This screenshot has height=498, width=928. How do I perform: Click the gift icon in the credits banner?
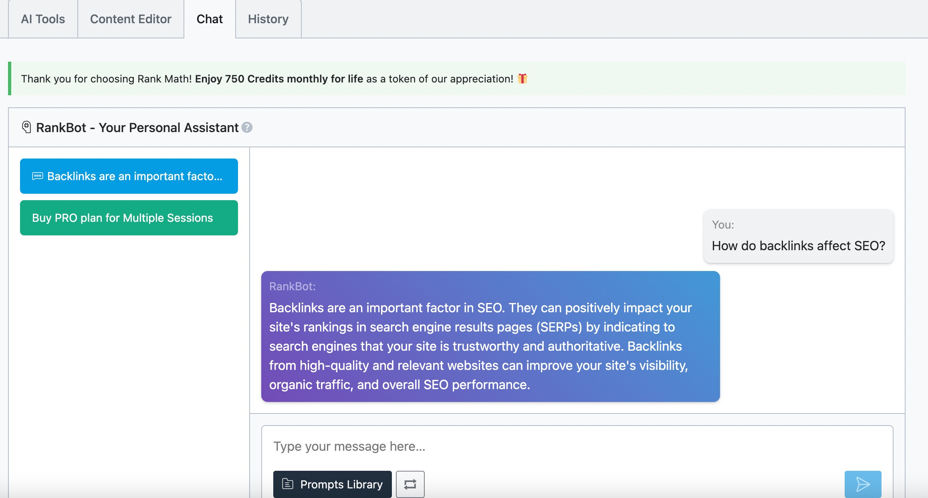523,78
